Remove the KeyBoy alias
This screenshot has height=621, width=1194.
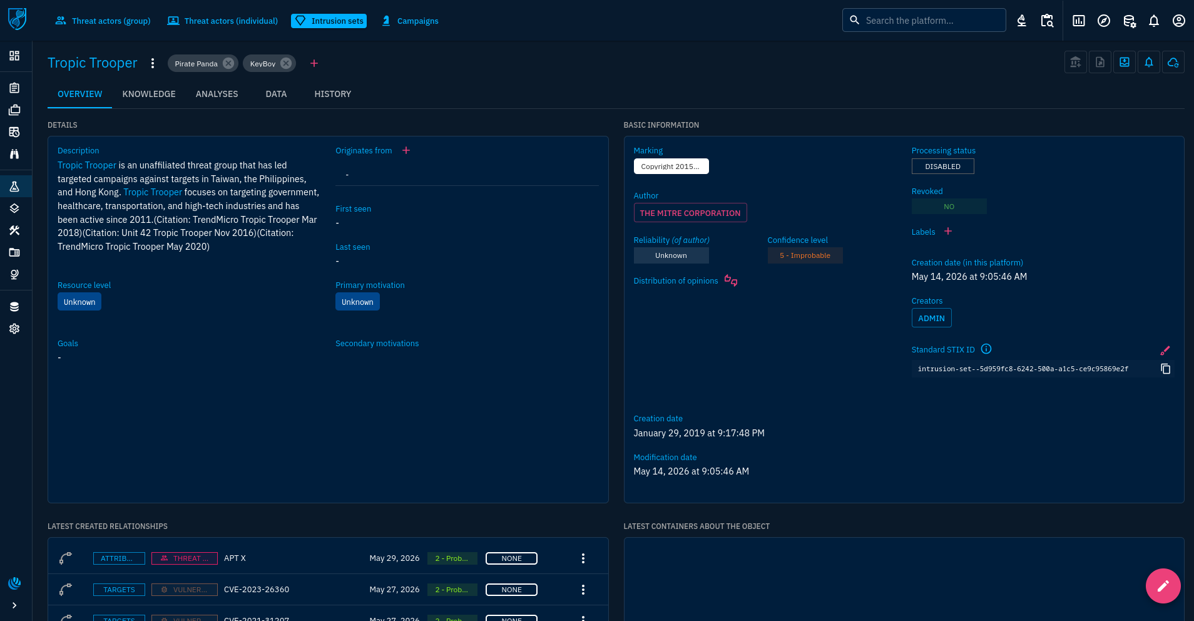pyautogui.click(x=286, y=63)
